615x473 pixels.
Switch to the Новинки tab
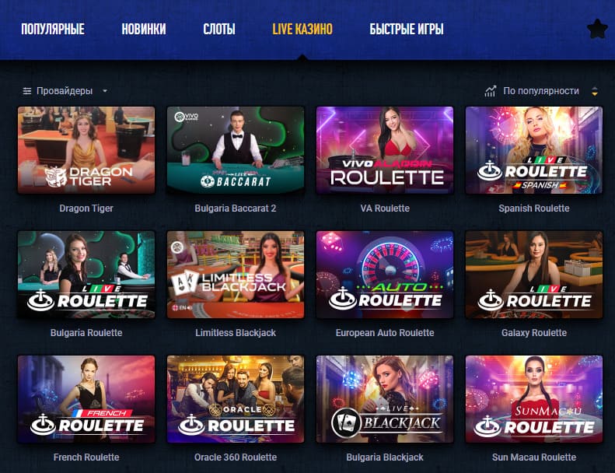pos(144,29)
